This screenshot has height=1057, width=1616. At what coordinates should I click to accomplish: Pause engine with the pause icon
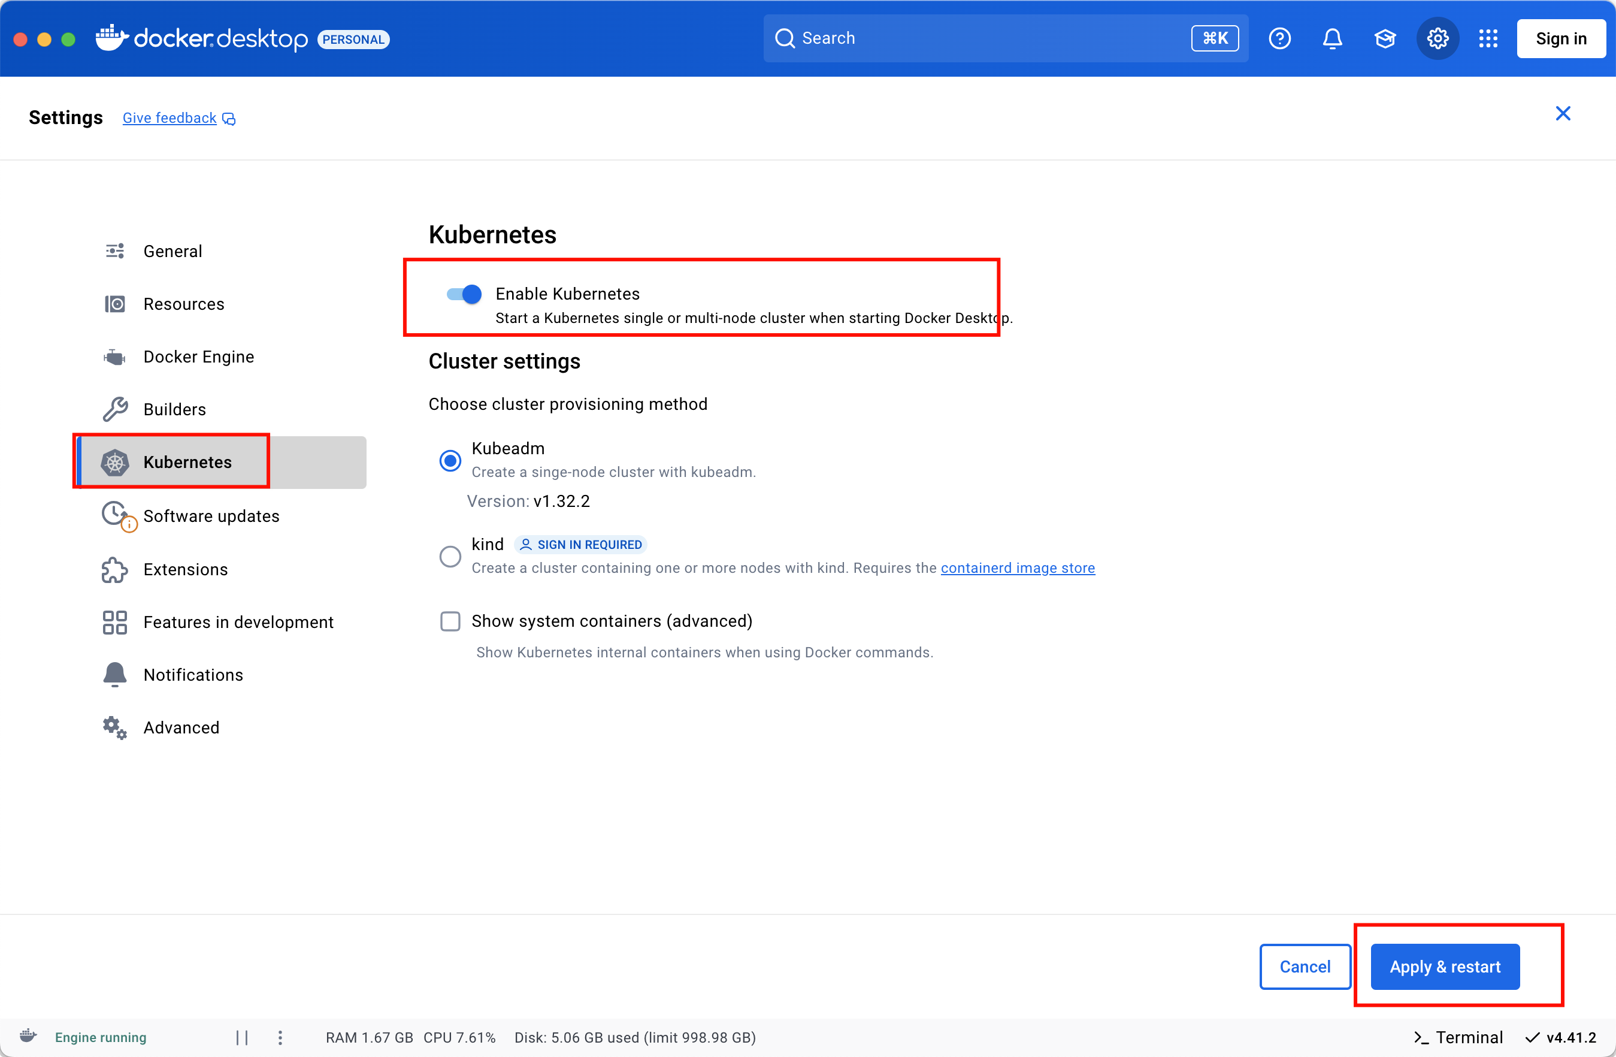pos(242,1037)
